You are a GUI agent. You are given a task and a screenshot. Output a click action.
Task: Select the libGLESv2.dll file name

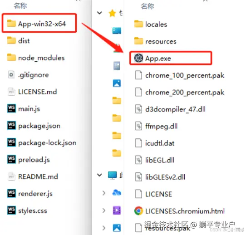tap(165, 177)
